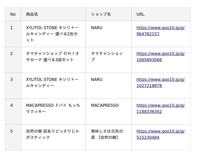Viewport: 200px width, 158px height.
Task: Open the qoo10 link ending 1065693066
Action: click(x=160, y=57)
